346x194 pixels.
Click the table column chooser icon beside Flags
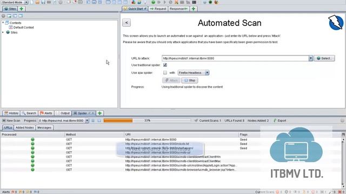pyautogui.click(x=343, y=134)
